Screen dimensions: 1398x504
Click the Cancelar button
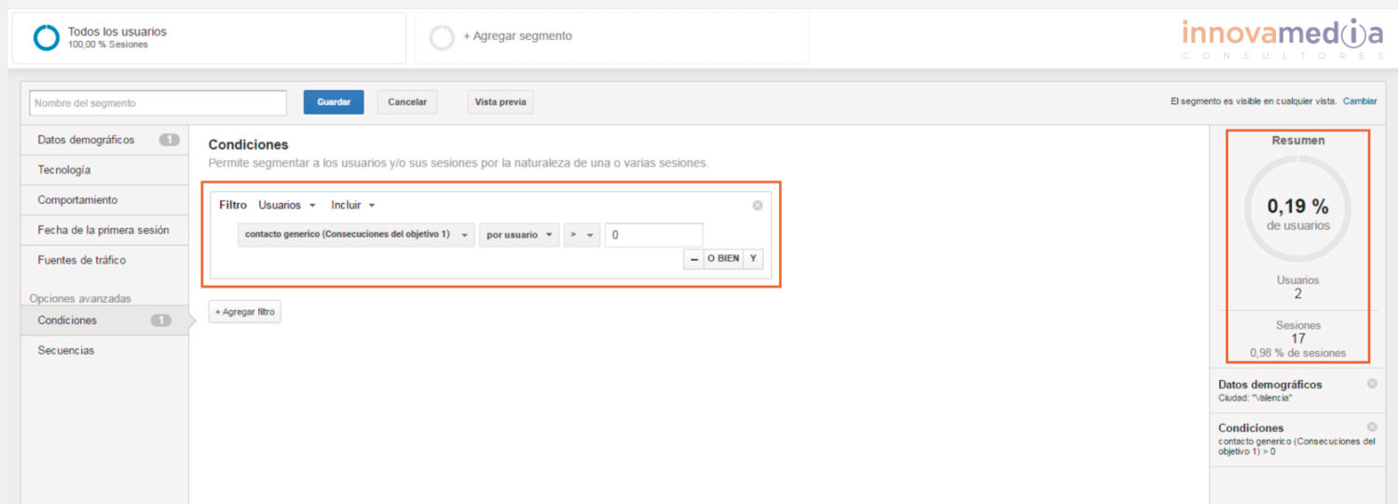(x=407, y=102)
